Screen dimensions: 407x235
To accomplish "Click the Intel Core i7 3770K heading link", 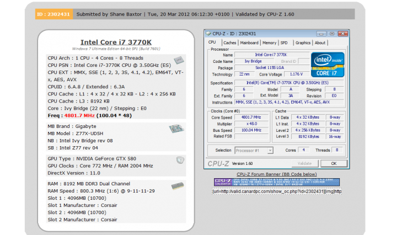I will point(116,42).
